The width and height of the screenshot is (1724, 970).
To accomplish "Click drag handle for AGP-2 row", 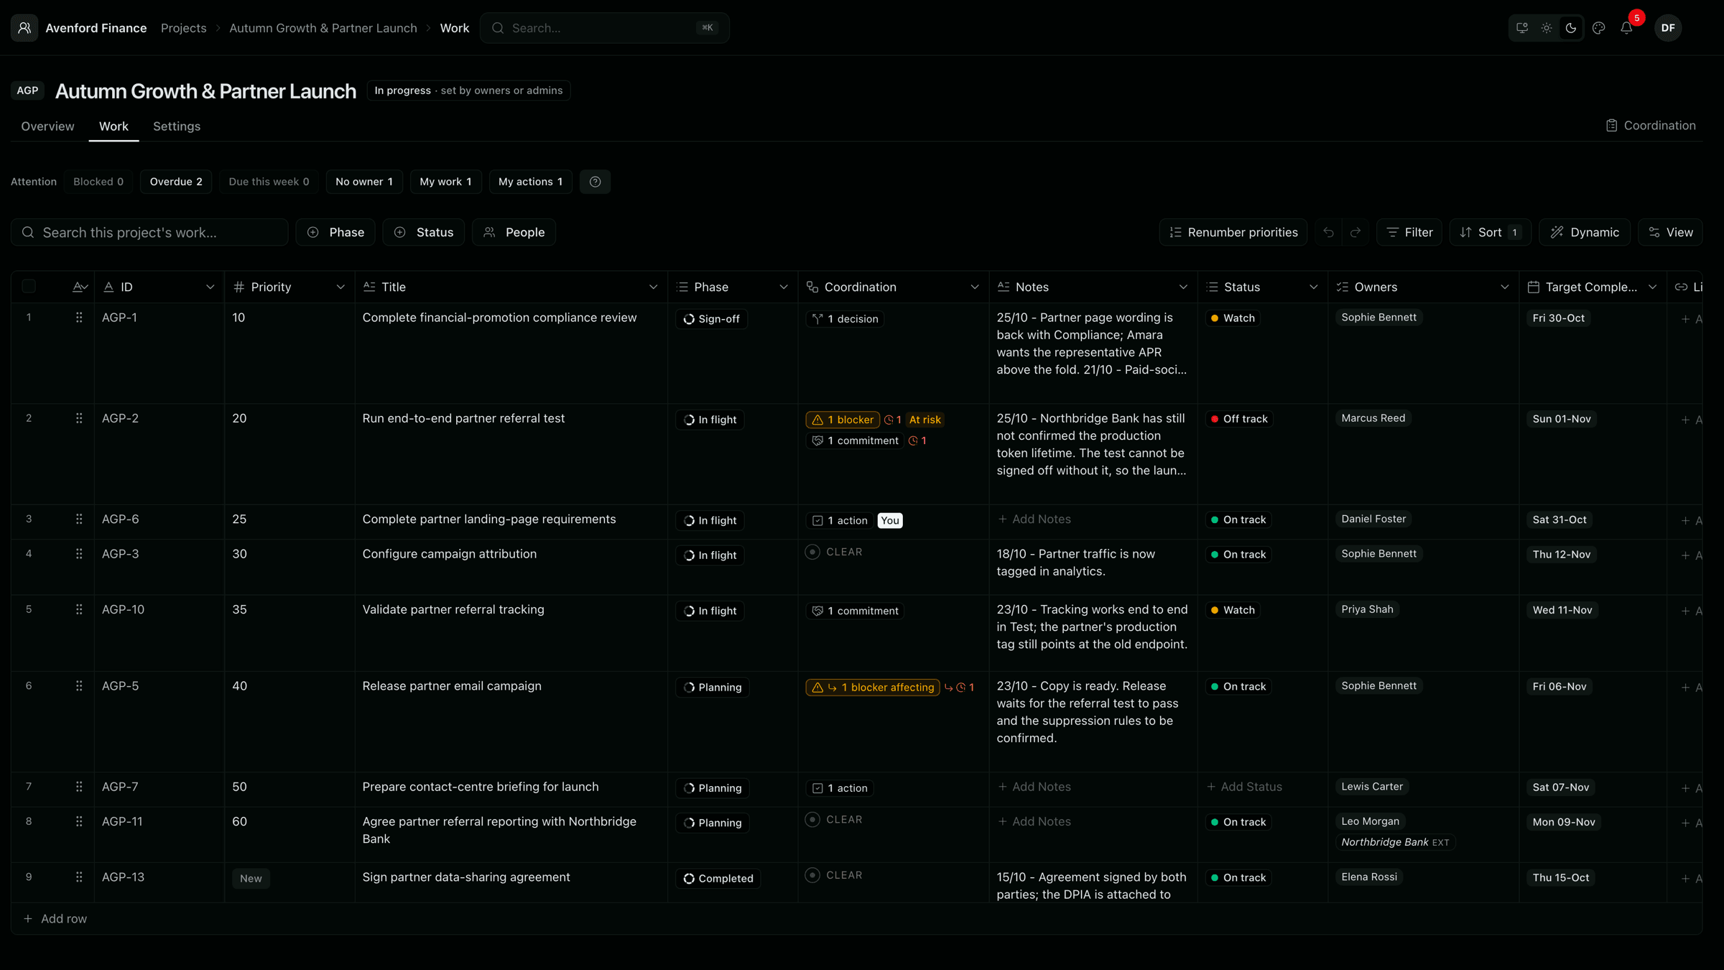I will [x=79, y=418].
